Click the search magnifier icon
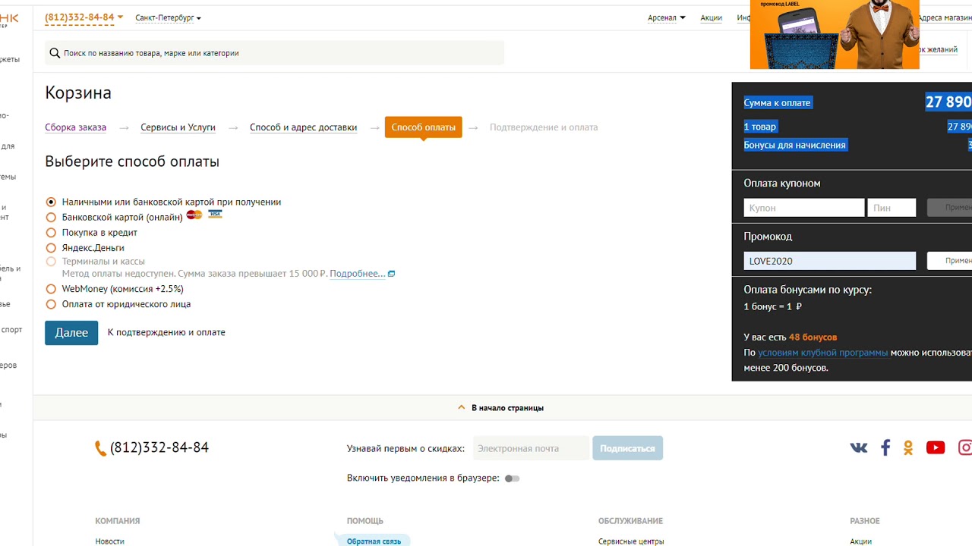 (55, 53)
